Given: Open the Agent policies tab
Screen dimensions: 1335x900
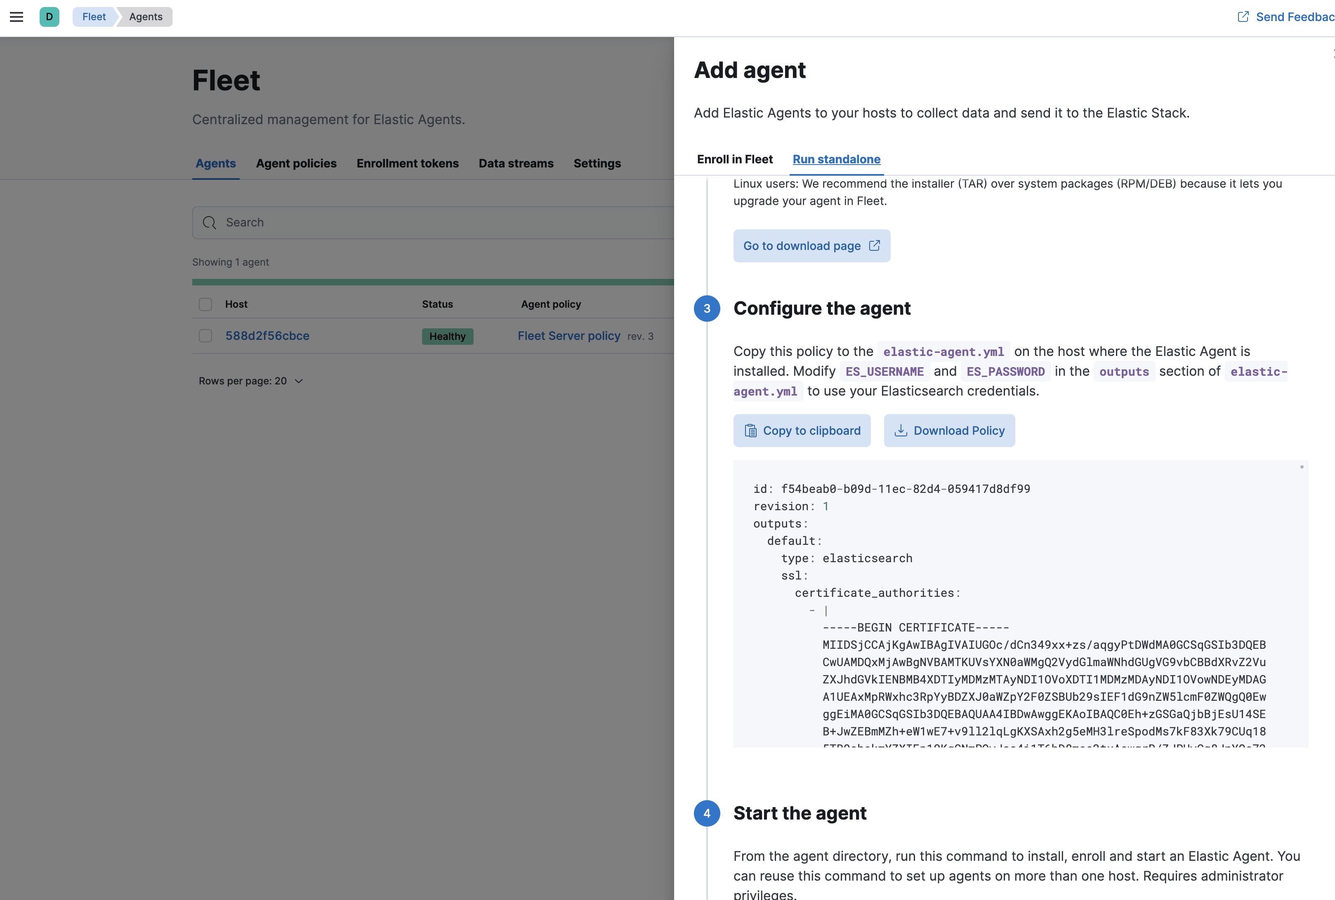Looking at the screenshot, I should pyautogui.click(x=296, y=164).
